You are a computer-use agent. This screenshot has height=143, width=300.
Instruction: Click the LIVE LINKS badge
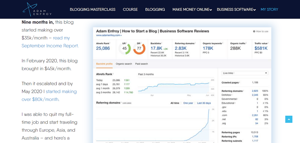(x=127, y=103)
